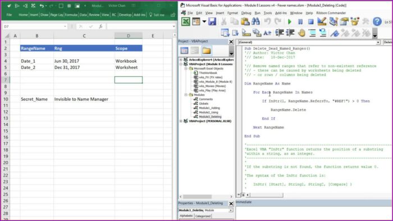Click the Secret_Name cell in Excel
Image resolution: width=393 pixels, height=221 pixels.
[37, 99]
